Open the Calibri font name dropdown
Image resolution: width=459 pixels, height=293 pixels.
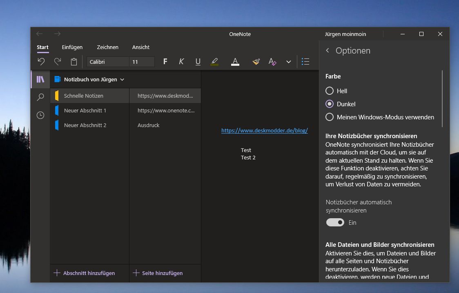click(108, 62)
